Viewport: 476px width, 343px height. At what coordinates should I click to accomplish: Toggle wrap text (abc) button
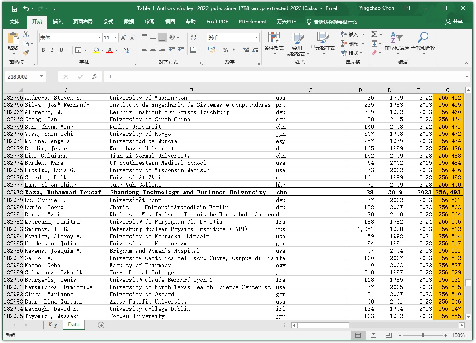pos(194,37)
